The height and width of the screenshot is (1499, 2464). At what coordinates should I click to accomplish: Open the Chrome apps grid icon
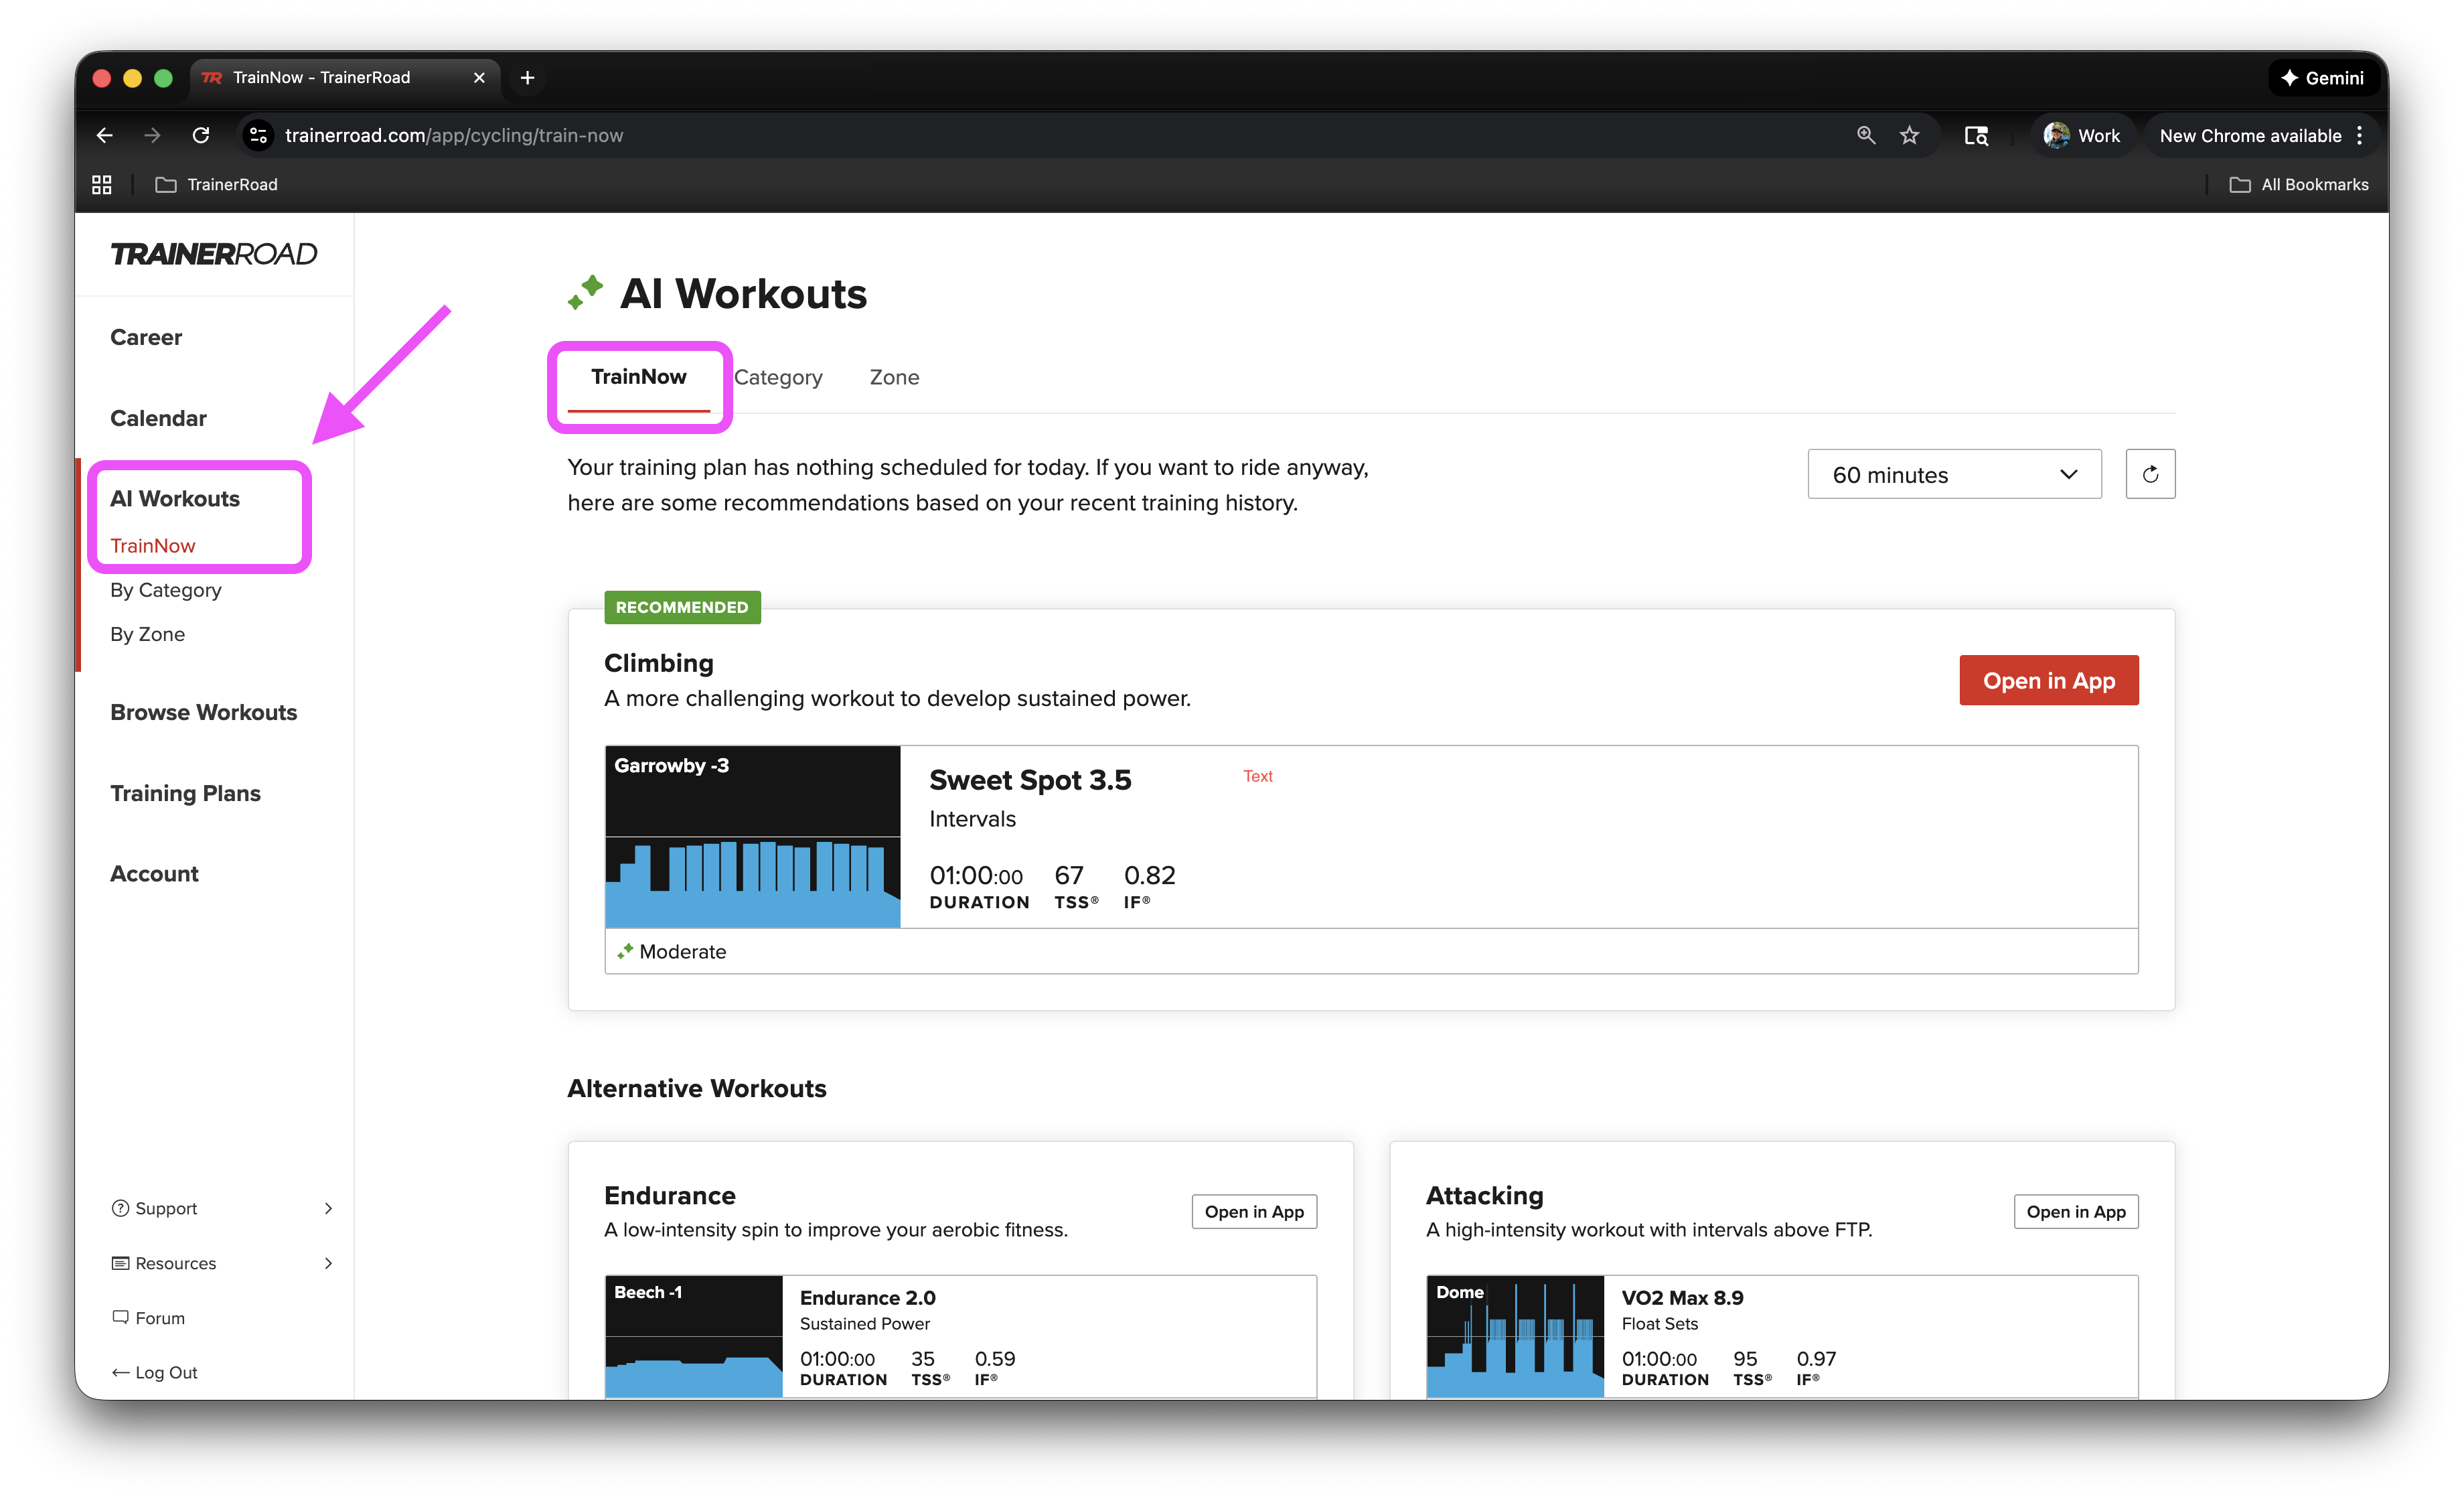click(x=102, y=184)
